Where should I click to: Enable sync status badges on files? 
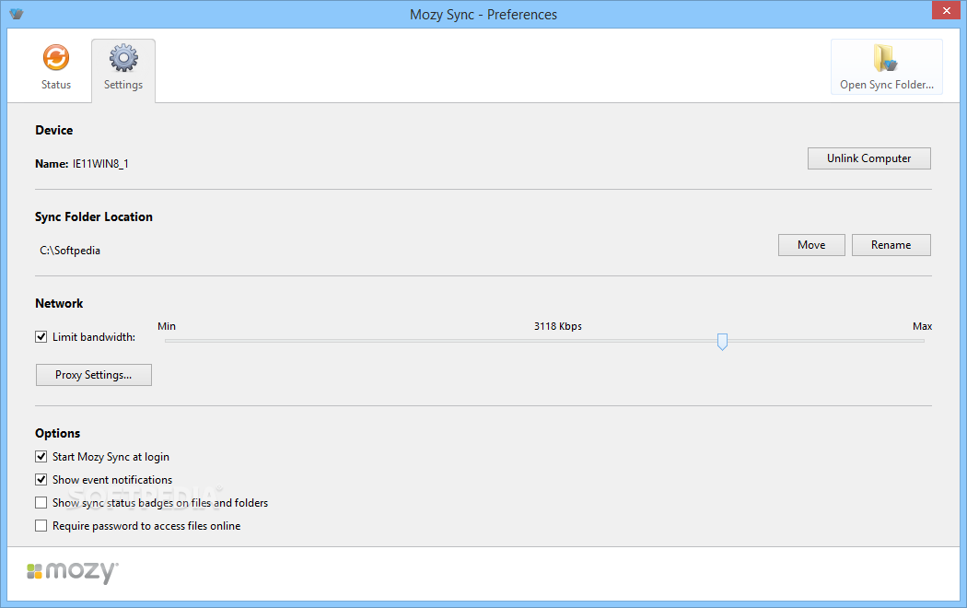click(x=41, y=503)
